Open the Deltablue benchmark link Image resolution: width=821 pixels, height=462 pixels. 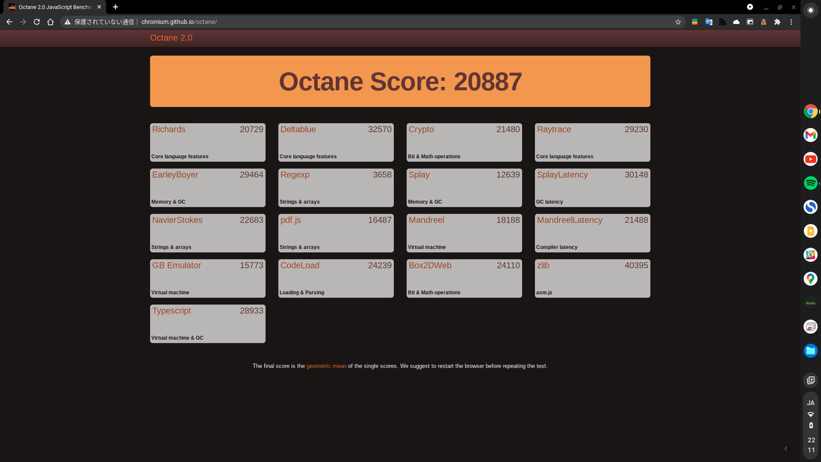[x=298, y=129]
